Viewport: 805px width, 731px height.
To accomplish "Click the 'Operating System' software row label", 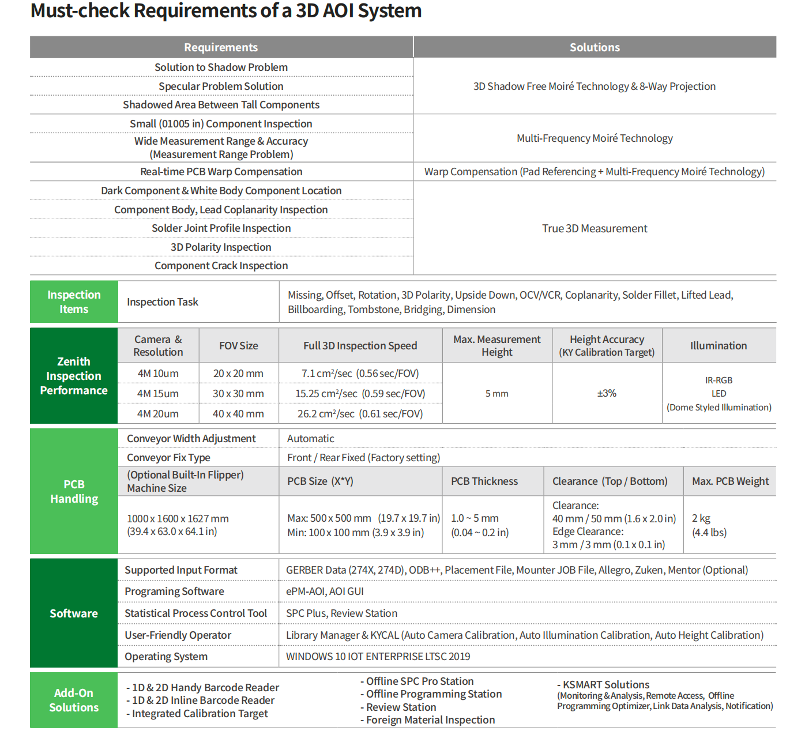I will [166, 657].
